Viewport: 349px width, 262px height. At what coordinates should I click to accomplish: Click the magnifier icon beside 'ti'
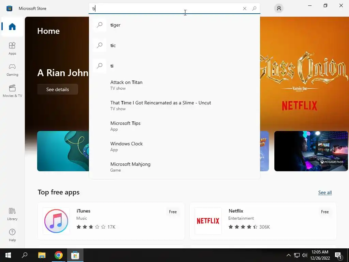coord(100,66)
